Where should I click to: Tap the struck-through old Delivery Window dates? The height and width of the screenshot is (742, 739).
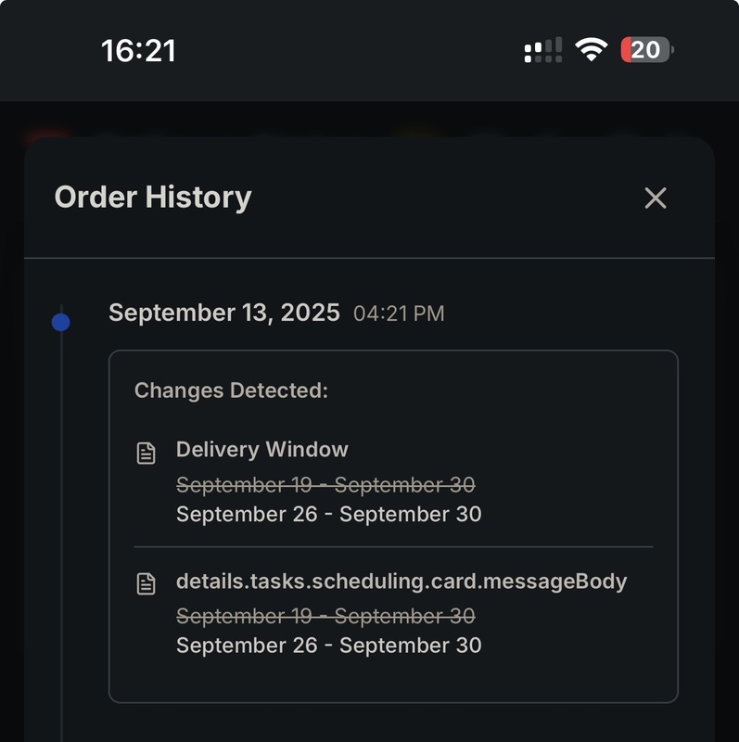click(325, 484)
